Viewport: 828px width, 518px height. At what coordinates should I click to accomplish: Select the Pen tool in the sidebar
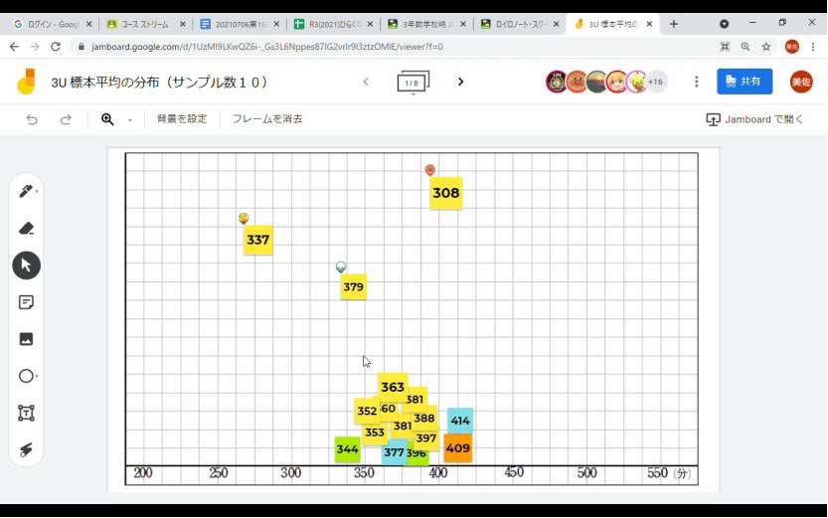tap(26, 191)
